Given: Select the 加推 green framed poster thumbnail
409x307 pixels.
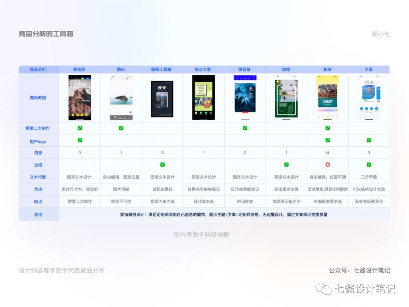Looking at the screenshot, I should coord(286,98).
